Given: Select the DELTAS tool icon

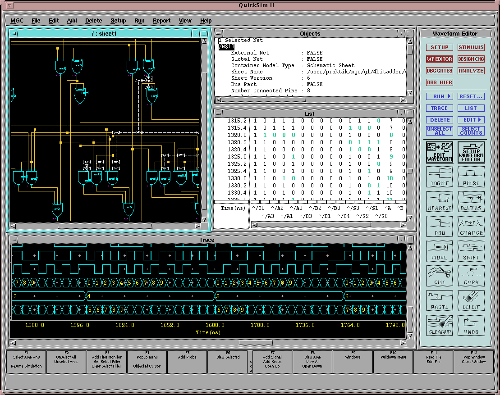Looking at the screenshot, I should [x=471, y=202].
